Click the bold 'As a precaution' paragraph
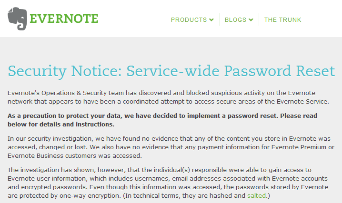Viewport: 342px width, 203px height. coord(162,120)
